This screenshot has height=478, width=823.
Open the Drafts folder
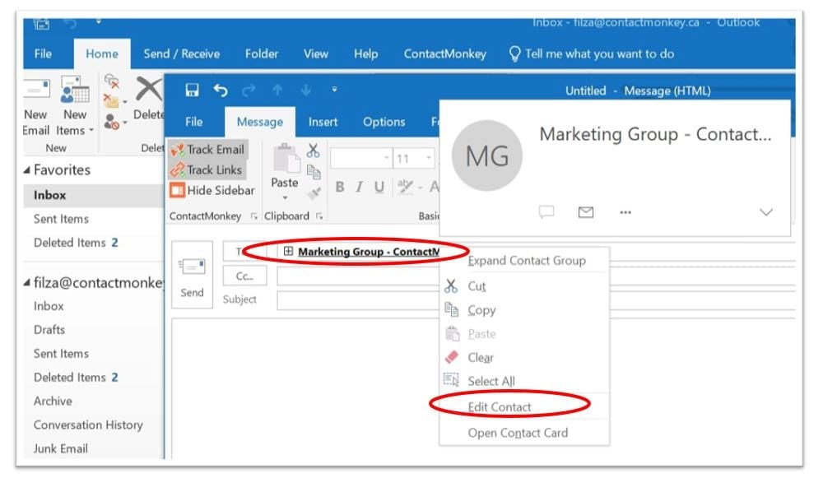click(x=49, y=330)
